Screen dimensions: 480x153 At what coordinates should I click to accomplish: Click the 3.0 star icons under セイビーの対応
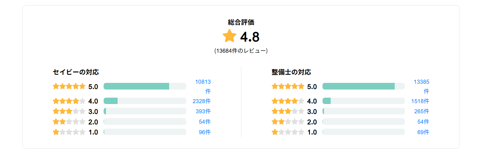coord(69,111)
